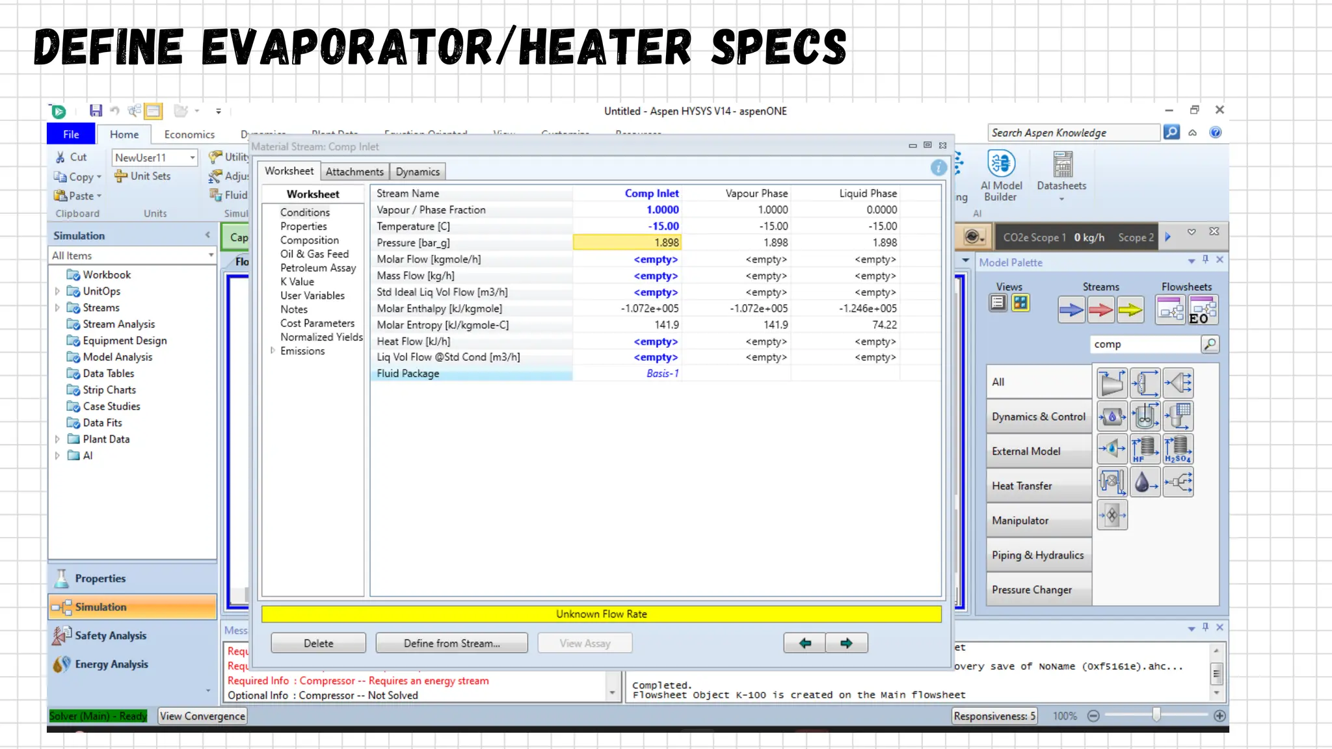The height and width of the screenshot is (749, 1332).
Task: Click the info icon in stream window
Action: click(939, 168)
